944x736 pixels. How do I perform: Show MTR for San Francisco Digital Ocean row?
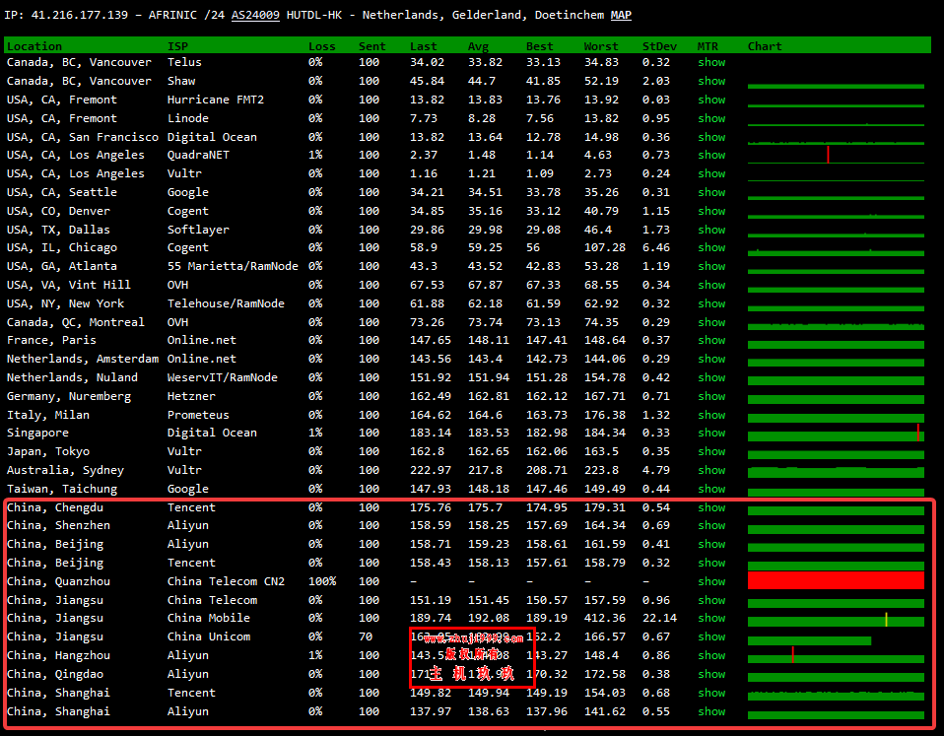711,137
